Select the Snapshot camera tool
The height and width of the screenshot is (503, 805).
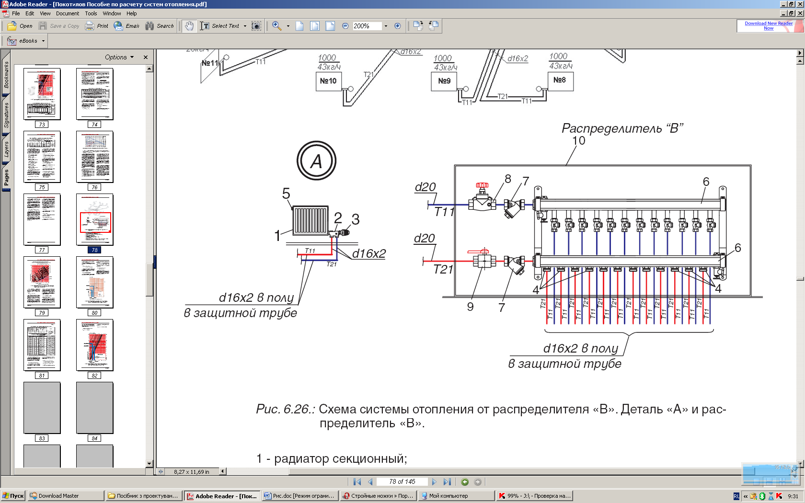(x=256, y=26)
